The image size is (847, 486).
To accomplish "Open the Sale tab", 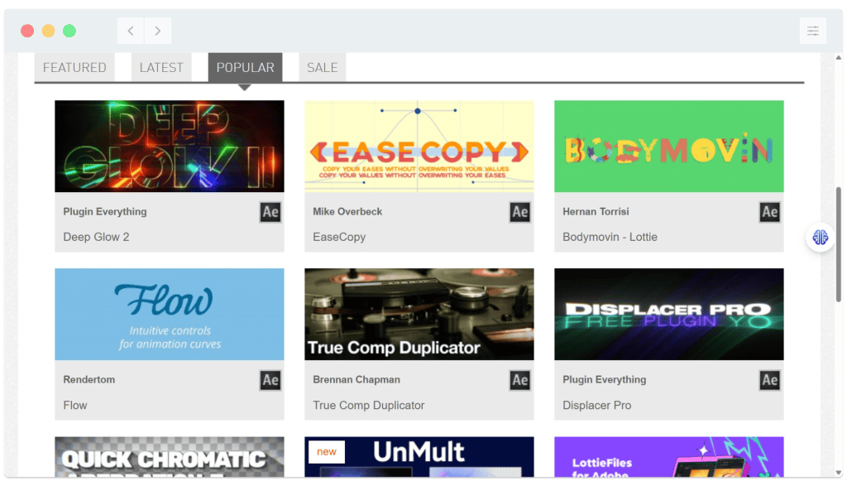I will point(322,68).
